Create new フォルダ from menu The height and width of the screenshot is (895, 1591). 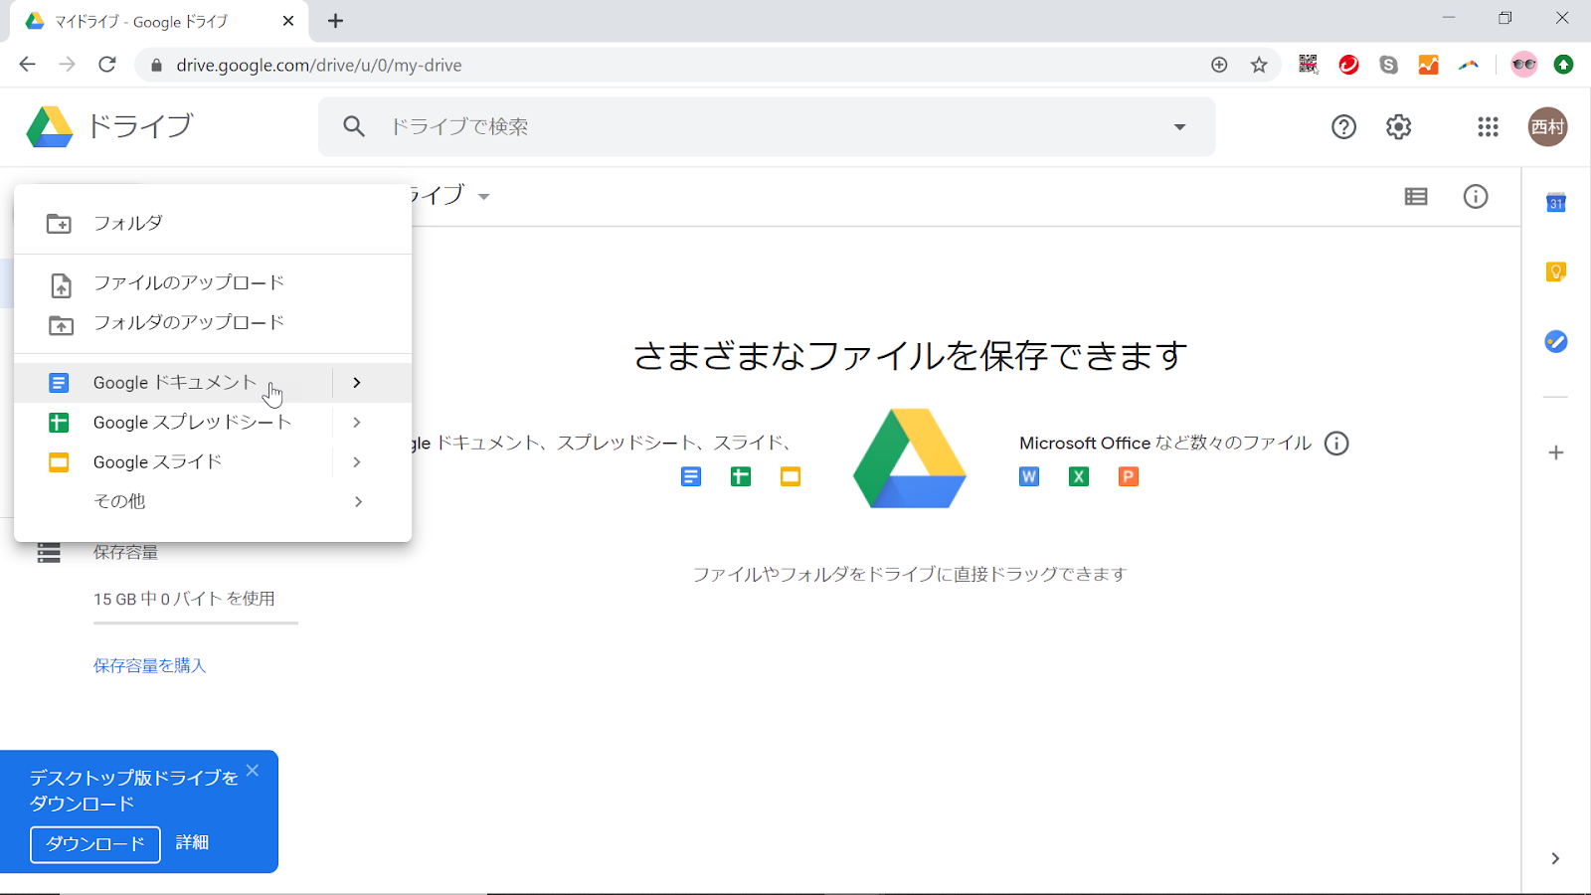(x=213, y=224)
